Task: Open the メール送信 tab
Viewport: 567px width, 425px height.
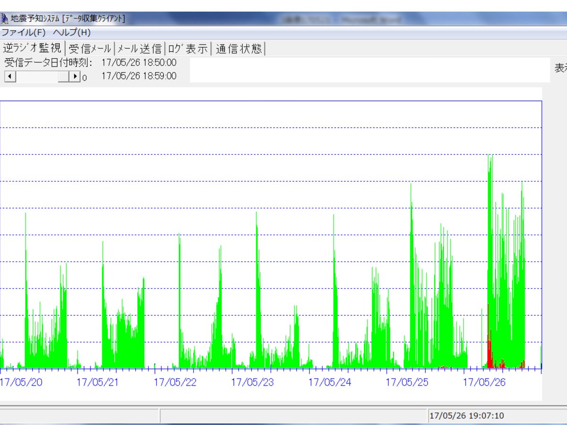Action: click(x=139, y=49)
